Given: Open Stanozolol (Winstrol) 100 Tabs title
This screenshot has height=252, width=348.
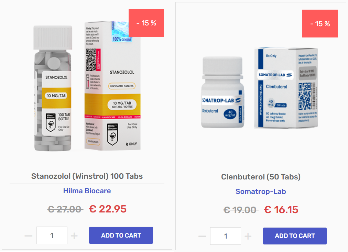Looking at the screenshot, I should 87,176.
